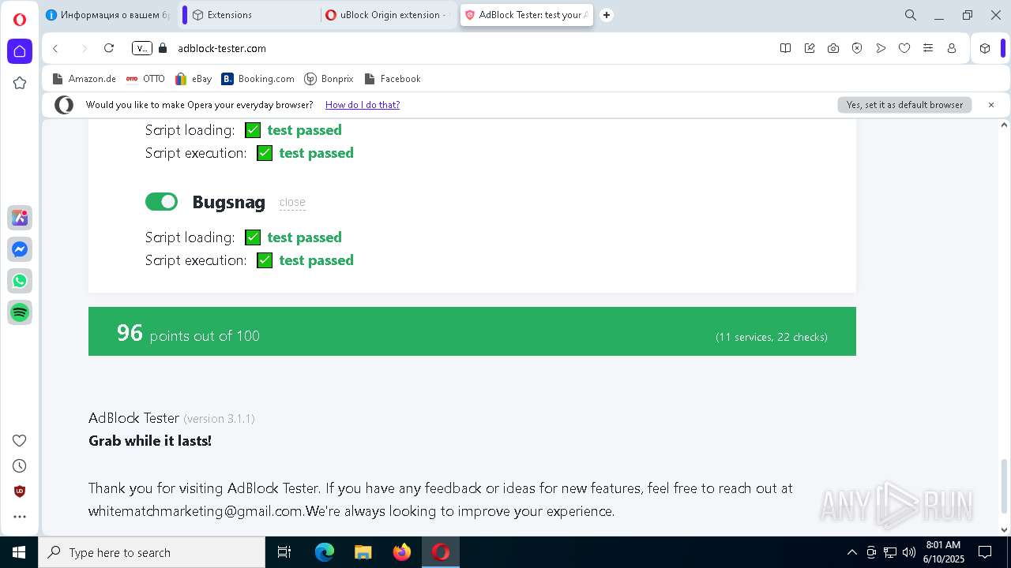
Task: Open sidebar heart pinboards icon
Action: (x=20, y=440)
